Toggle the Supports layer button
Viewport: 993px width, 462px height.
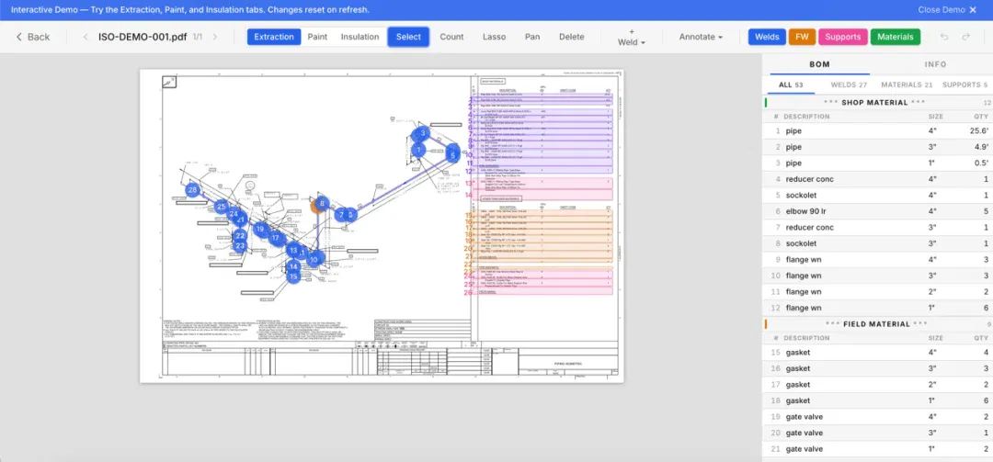[843, 37]
